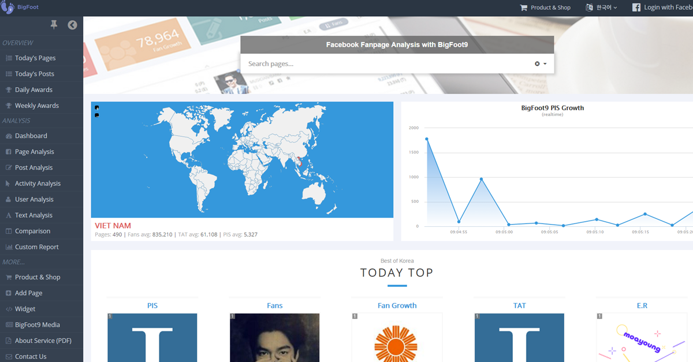Viewport: 693px width, 362px height.
Task: Open User Analysis
Action: (x=42, y=199)
